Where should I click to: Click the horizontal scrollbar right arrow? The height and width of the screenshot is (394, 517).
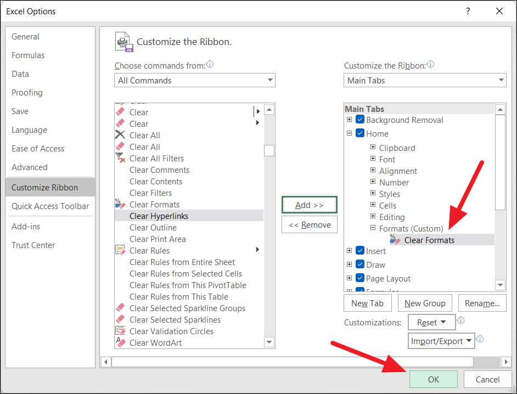(506, 362)
